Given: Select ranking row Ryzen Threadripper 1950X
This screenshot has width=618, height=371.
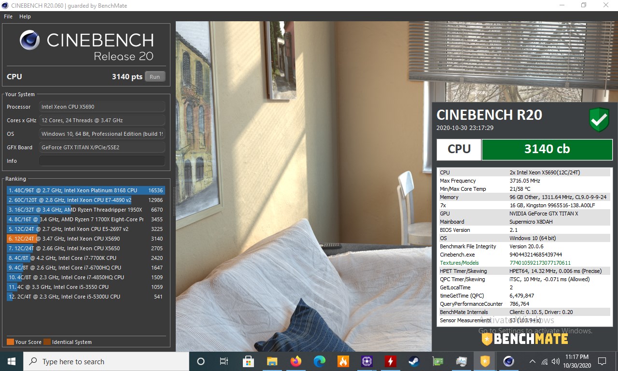Looking at the screenshot, I should (x=85, y=210).
